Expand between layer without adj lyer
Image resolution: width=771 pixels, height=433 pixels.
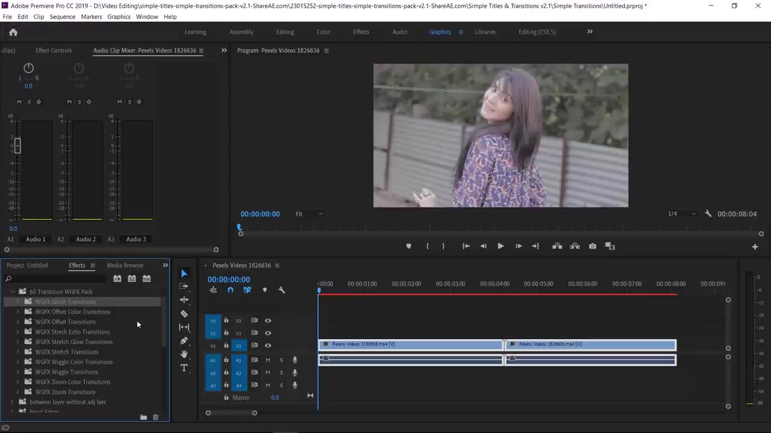pyautogui.click(x=12, y=402)
